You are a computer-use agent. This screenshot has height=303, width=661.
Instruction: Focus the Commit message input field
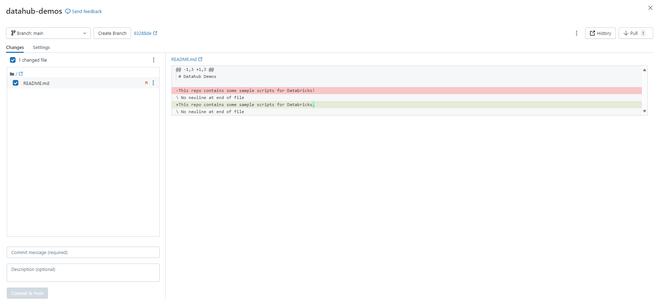[x=83, y=253]
